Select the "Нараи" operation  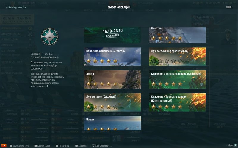[112, 123]
